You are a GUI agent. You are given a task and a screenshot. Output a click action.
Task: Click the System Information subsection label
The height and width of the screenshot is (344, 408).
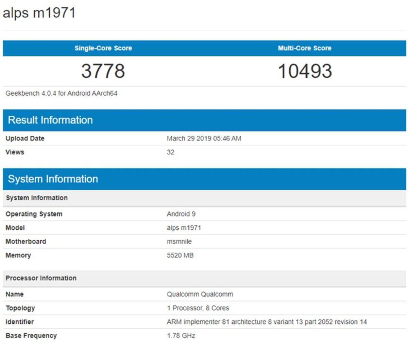pos(37,198)
